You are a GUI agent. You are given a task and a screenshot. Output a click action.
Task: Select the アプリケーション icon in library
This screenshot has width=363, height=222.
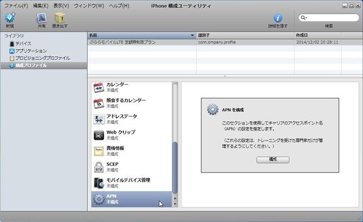[12, 51]
